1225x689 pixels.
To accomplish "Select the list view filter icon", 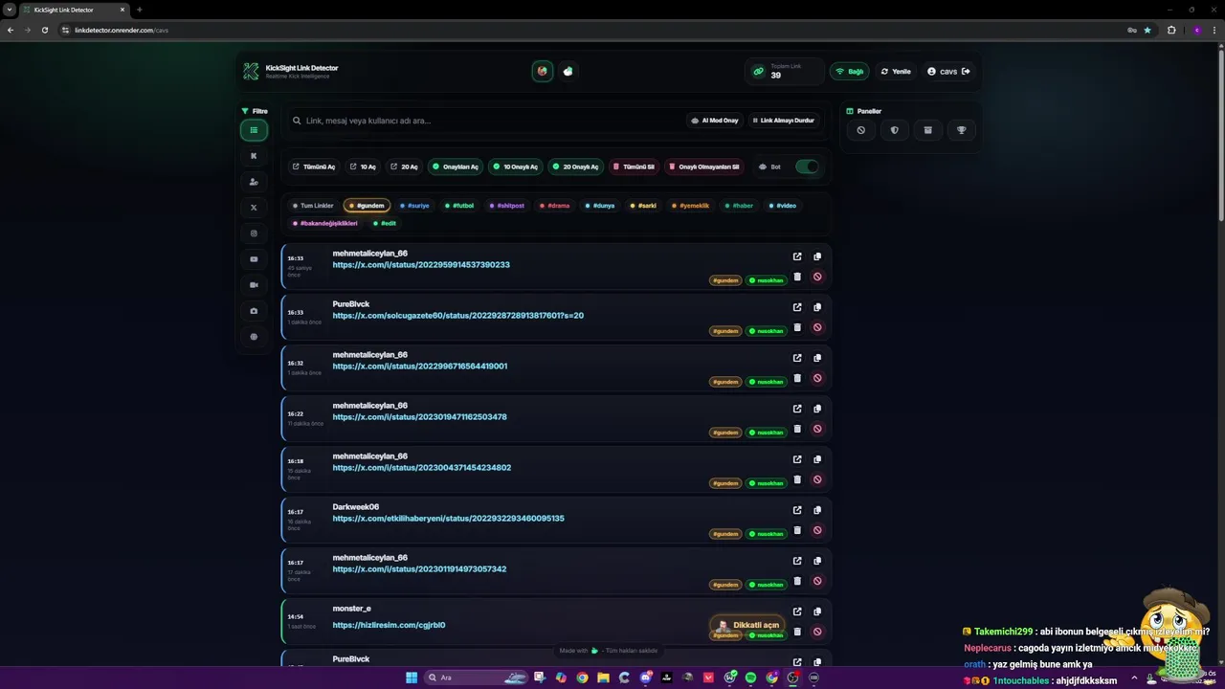I will 254,130.
